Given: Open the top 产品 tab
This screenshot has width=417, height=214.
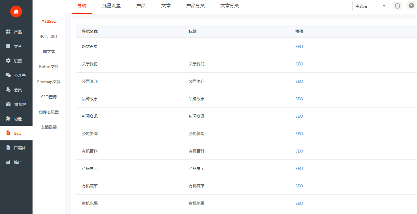Looking at the screenshot, I should click(x=141, y=6).
